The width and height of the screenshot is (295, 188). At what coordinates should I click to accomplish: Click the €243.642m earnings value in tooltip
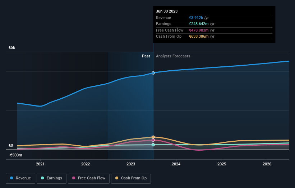[199, 24]
